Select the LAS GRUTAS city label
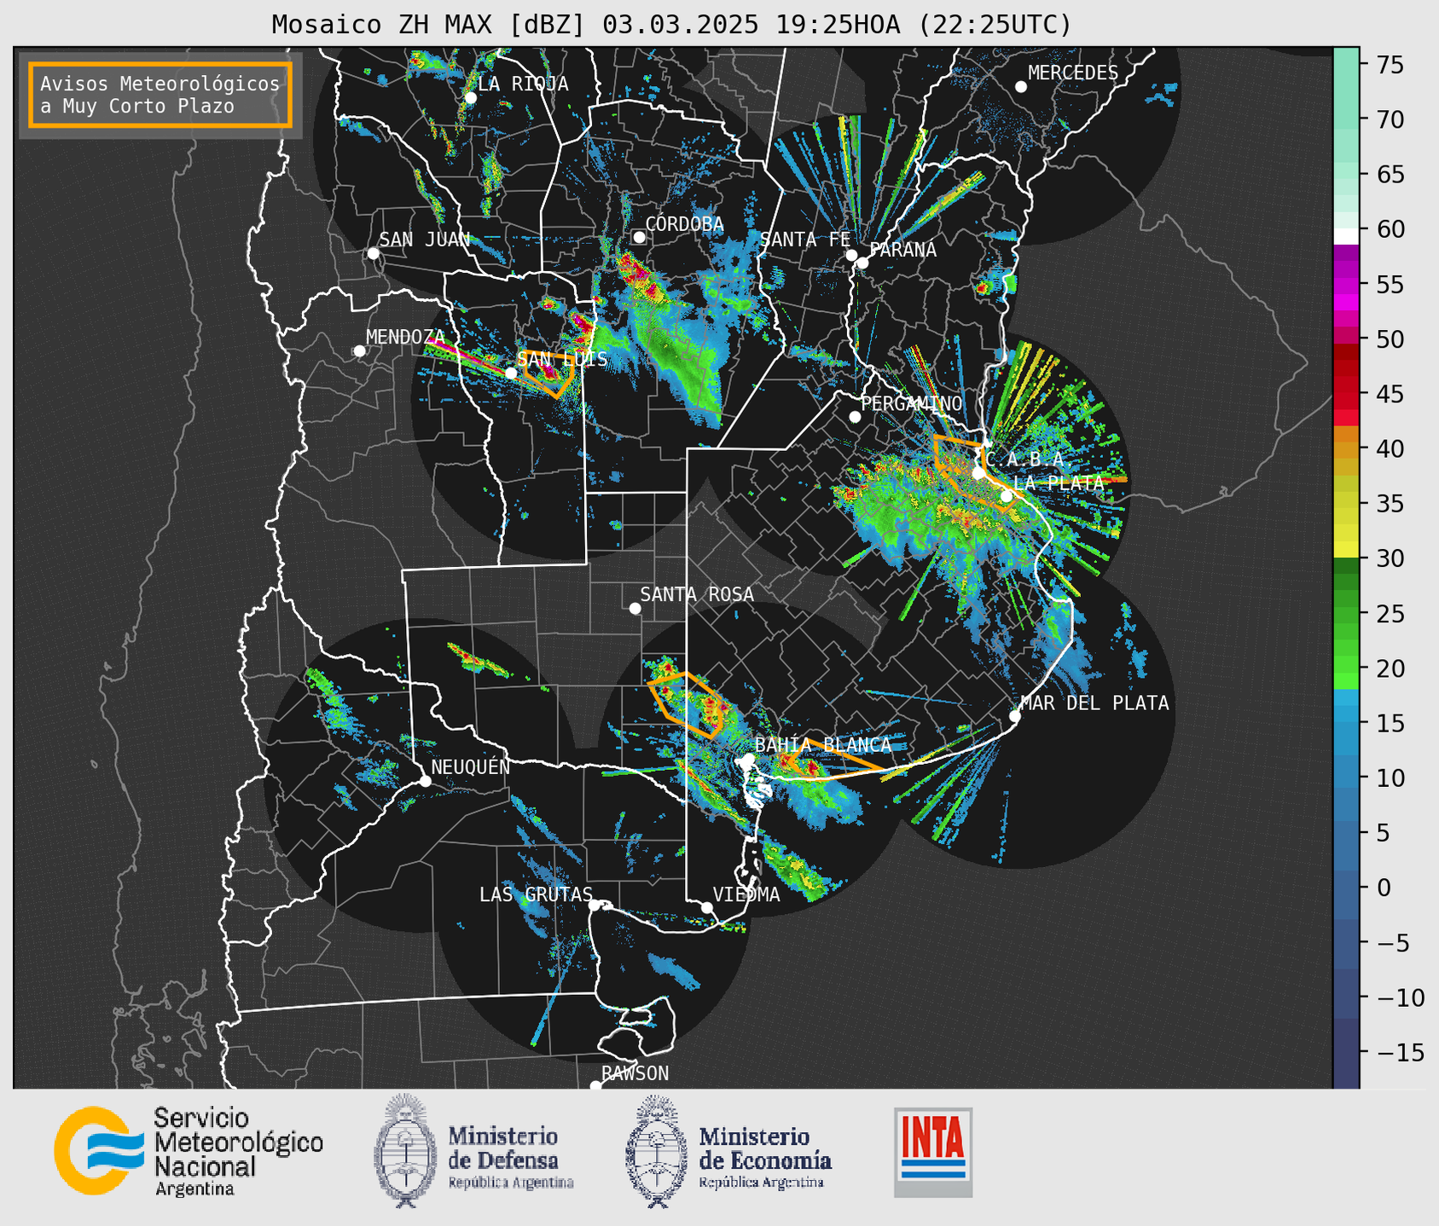 (x=536, y=895)
